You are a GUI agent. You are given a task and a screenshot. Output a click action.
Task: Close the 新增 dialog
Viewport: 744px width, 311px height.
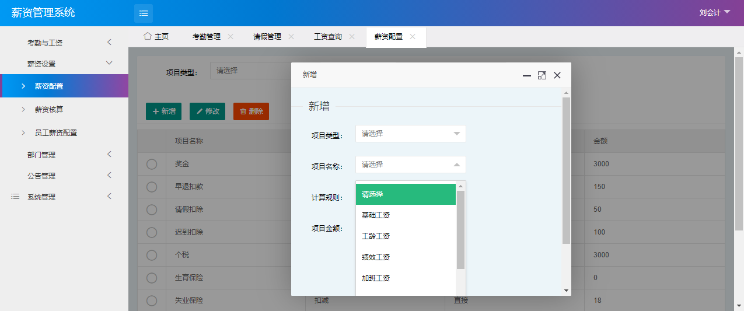[557, 75]
